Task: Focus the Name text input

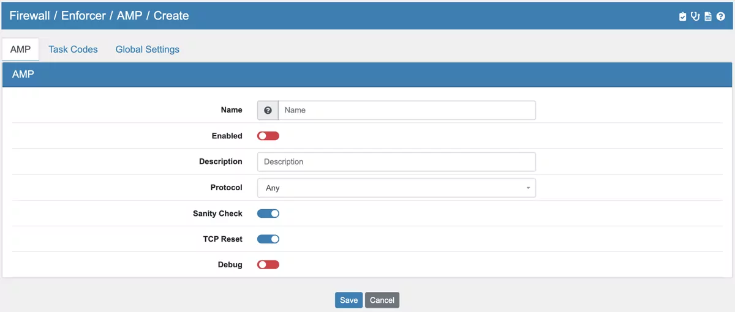Action: click(407, 110)
